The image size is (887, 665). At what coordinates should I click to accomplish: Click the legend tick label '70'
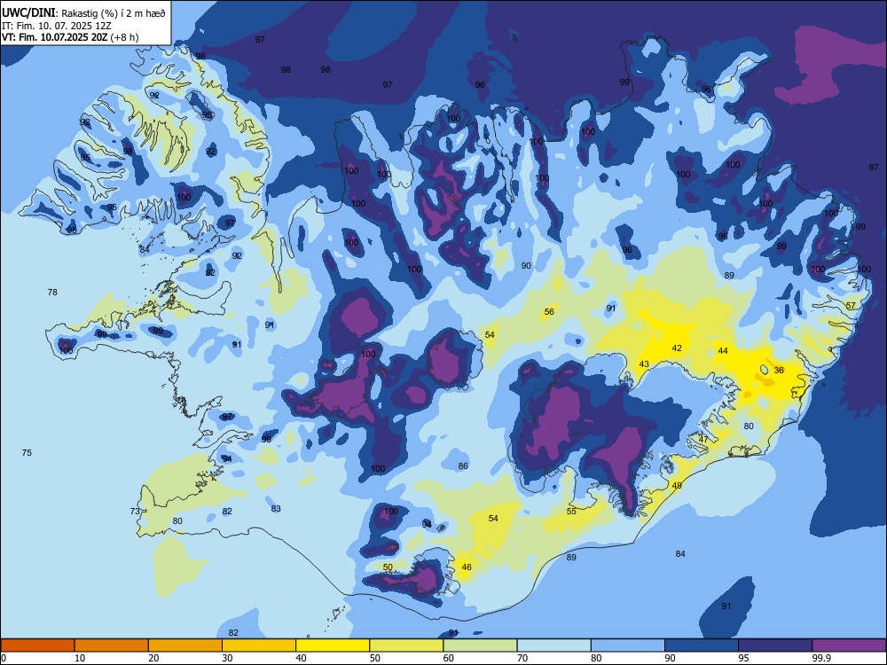(x=522, y=658)
